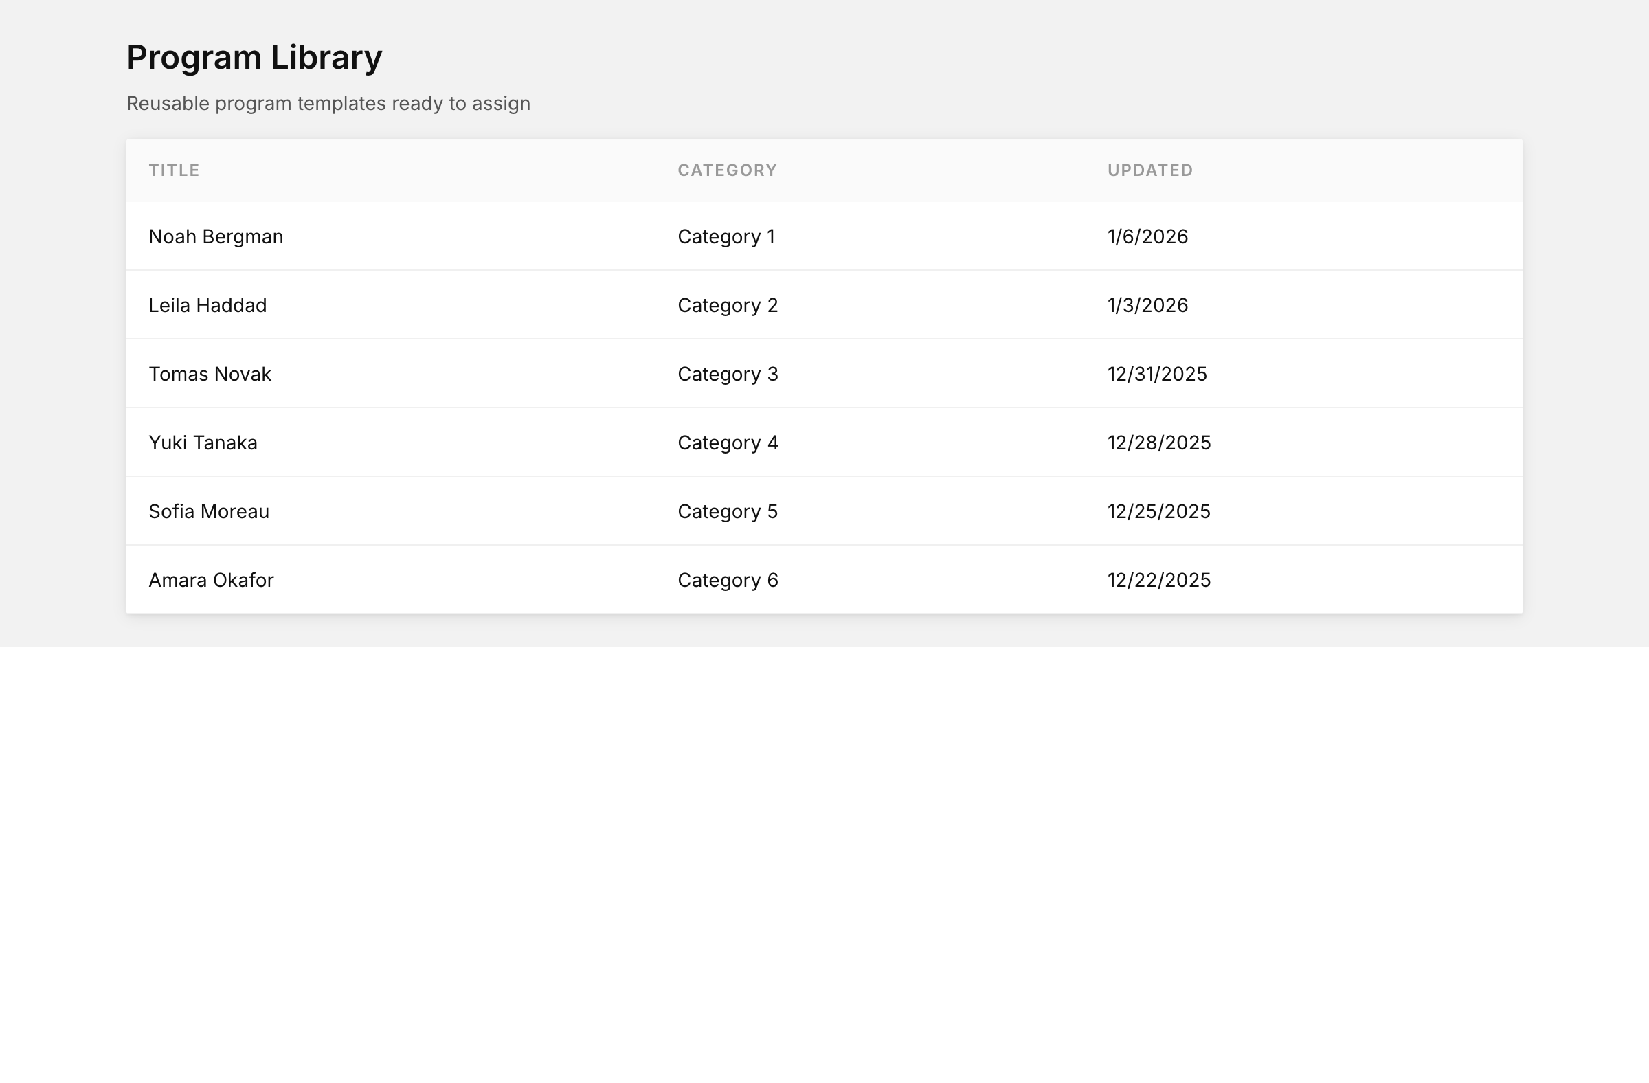Click the 12/25/2025 updated date
This screenshot has width=1649, height=1083.
[1158, 511]
